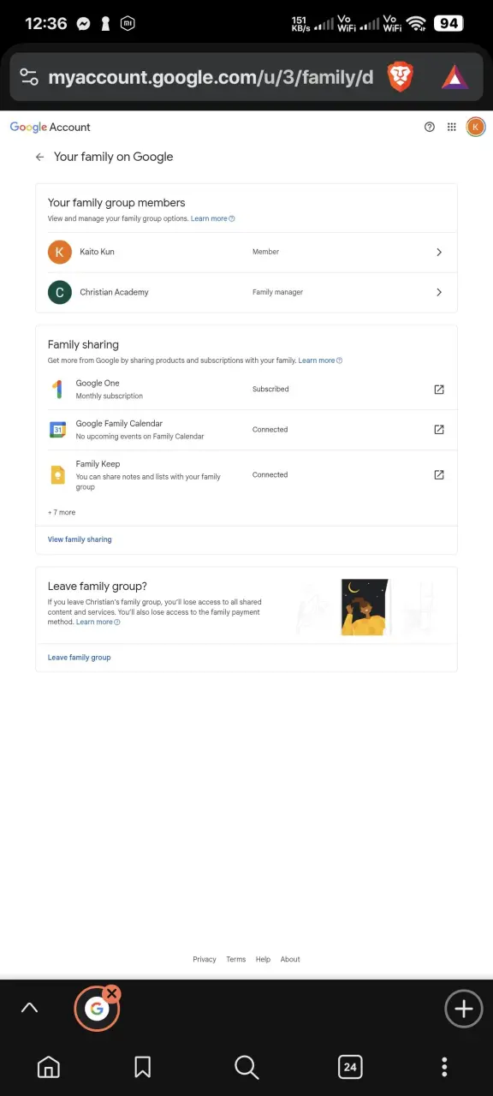Image resolution: width=493 pixels, height=1096 pixels.
Task: Add a new tab with plus button
Action: pos(464,1009)
